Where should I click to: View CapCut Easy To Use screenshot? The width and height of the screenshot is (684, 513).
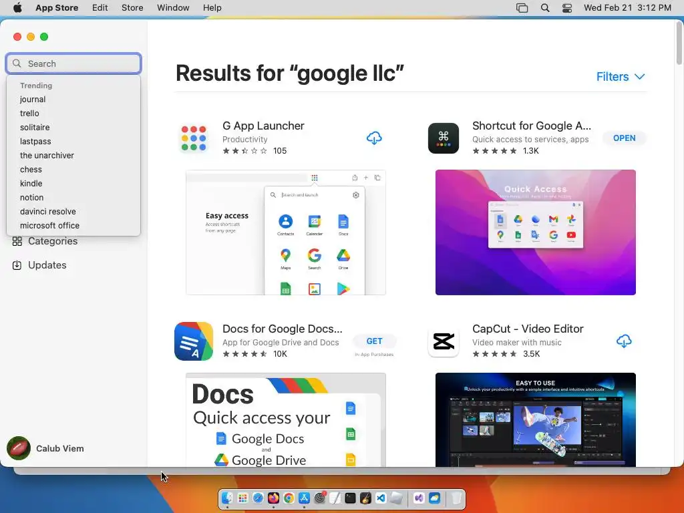(x=535, y=419)
